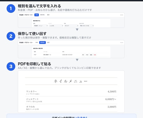Click the POP type cell in saved list
The height and width of the screenshot is (118, 143).
coord(35,55)
